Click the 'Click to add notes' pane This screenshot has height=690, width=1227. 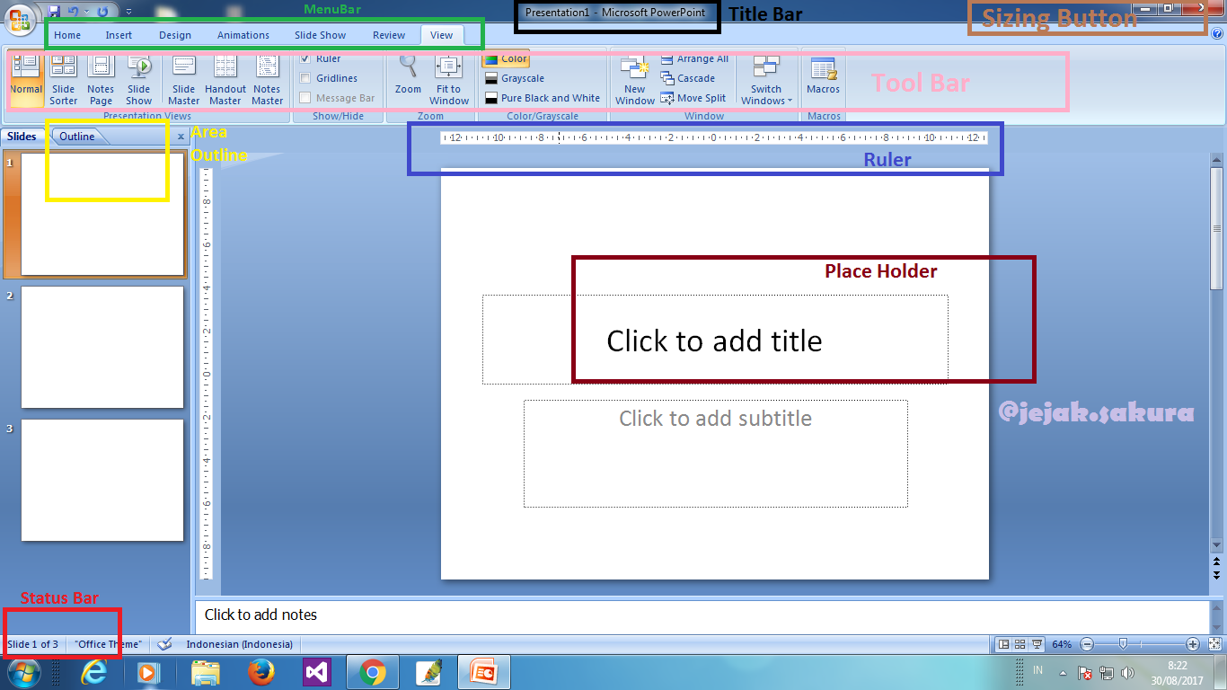tap(702, 615)
